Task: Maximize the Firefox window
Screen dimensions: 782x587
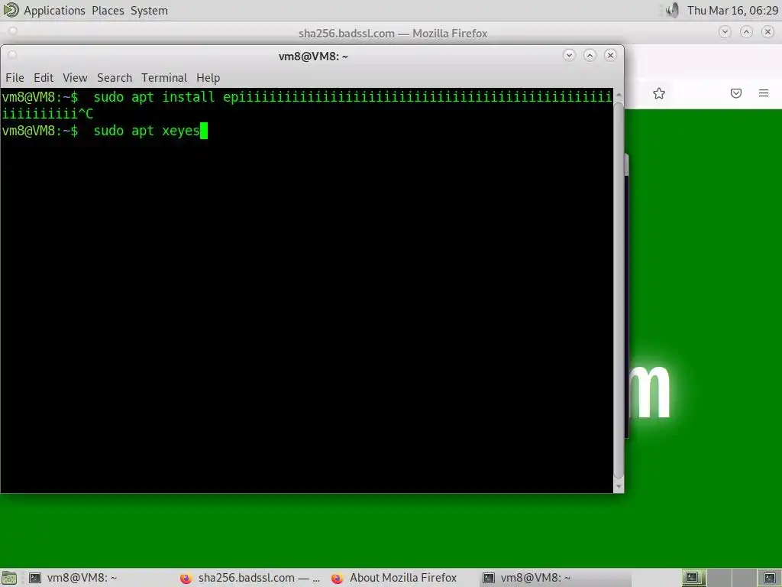Action: [x=747, y=32]
